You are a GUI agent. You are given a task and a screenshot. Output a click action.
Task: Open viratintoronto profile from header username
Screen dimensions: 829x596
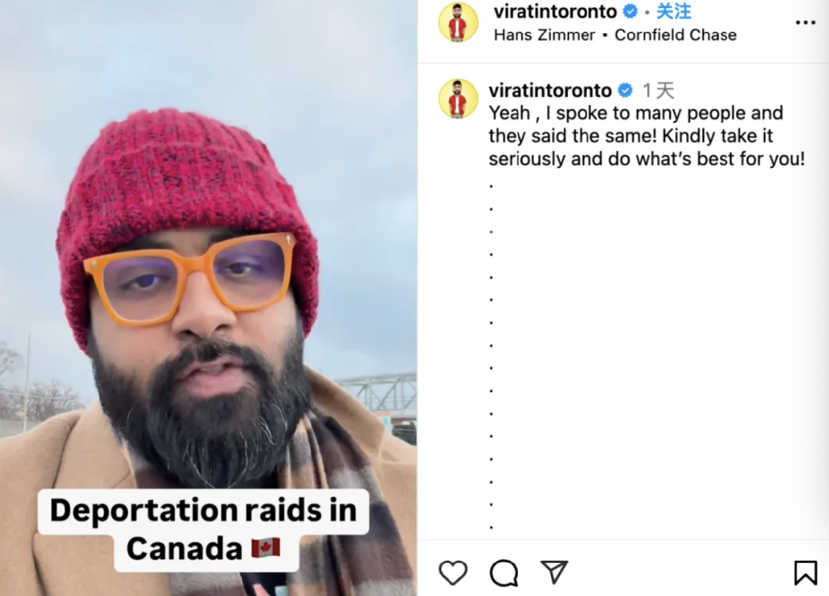(x=555, y=11)
